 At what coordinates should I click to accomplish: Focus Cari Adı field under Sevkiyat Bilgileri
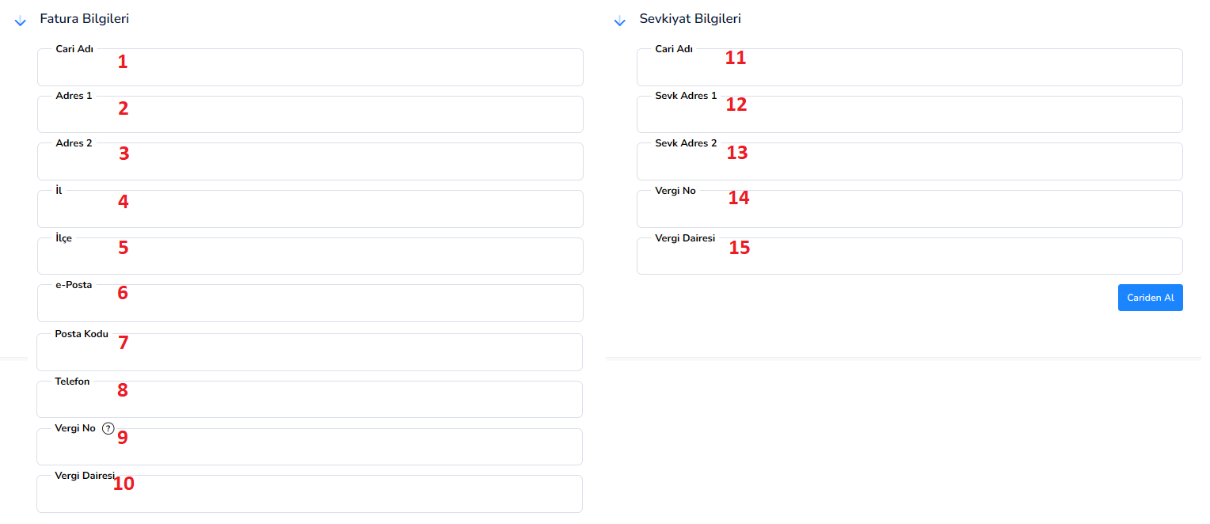(x=910, y=67)
